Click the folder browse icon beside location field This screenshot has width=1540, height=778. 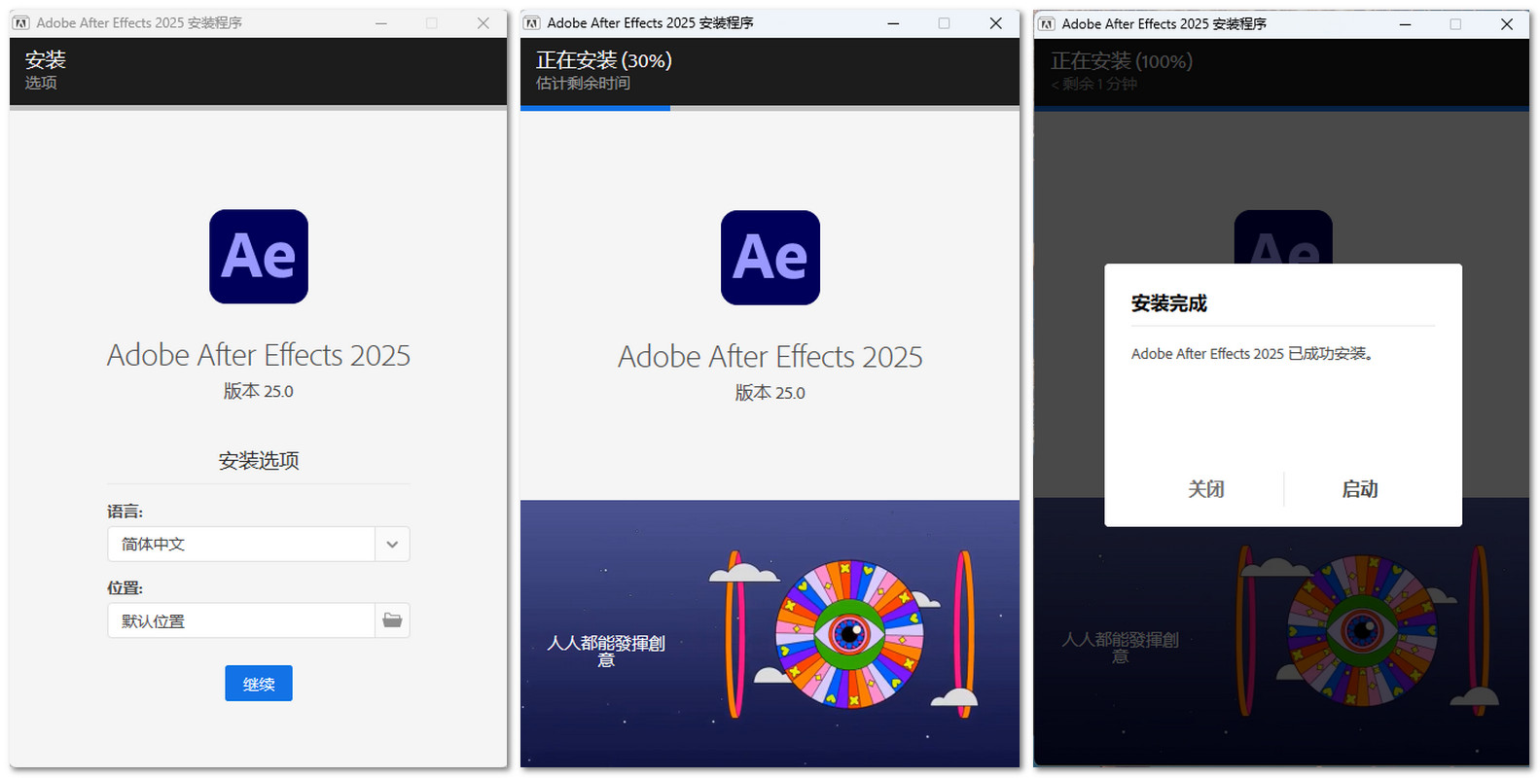coord(392,620)
